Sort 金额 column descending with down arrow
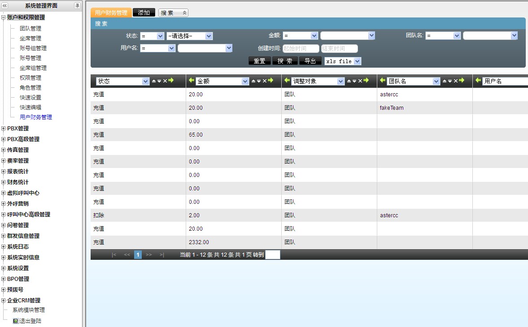 click(x=258, y=81)
